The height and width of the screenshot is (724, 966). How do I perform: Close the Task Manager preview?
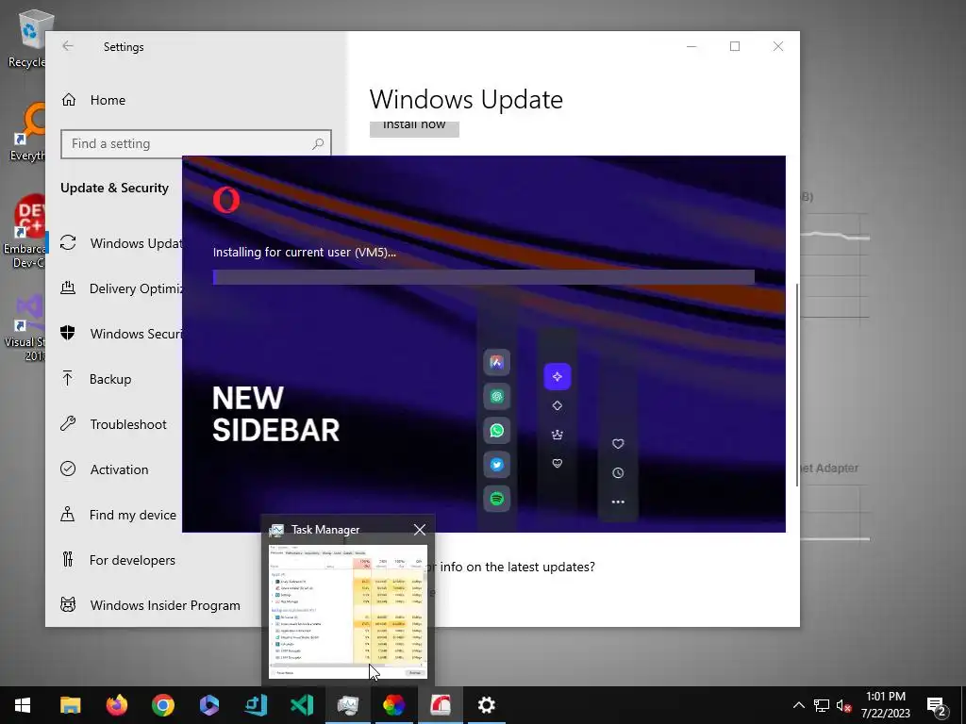tap(420, 530)
